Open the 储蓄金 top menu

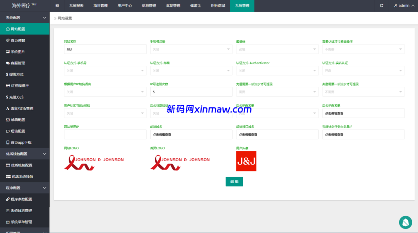196,6
